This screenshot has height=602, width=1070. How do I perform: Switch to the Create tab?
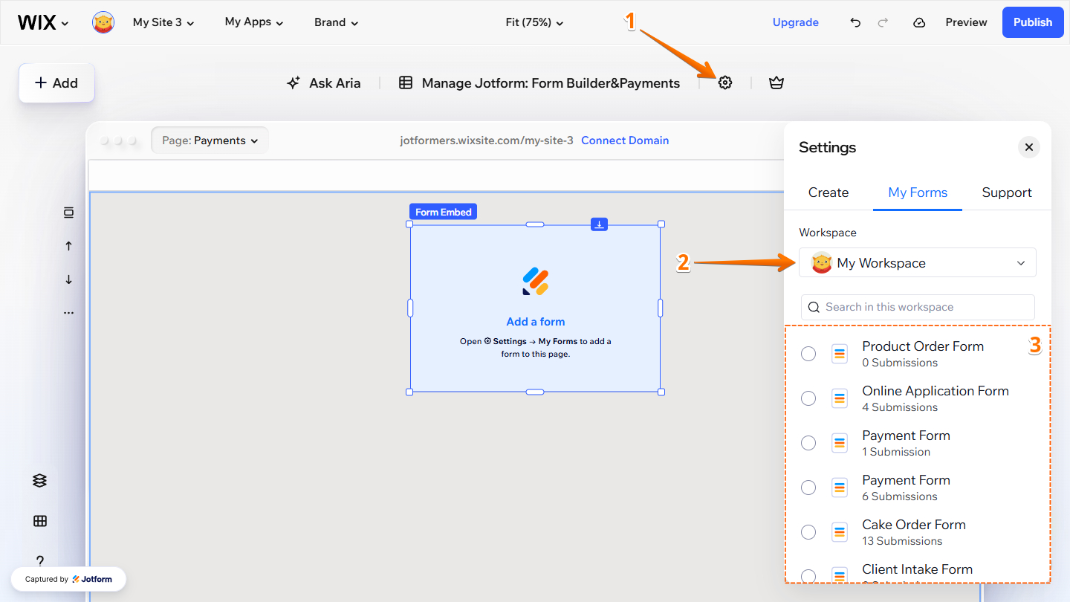click(x=829, y=192)
